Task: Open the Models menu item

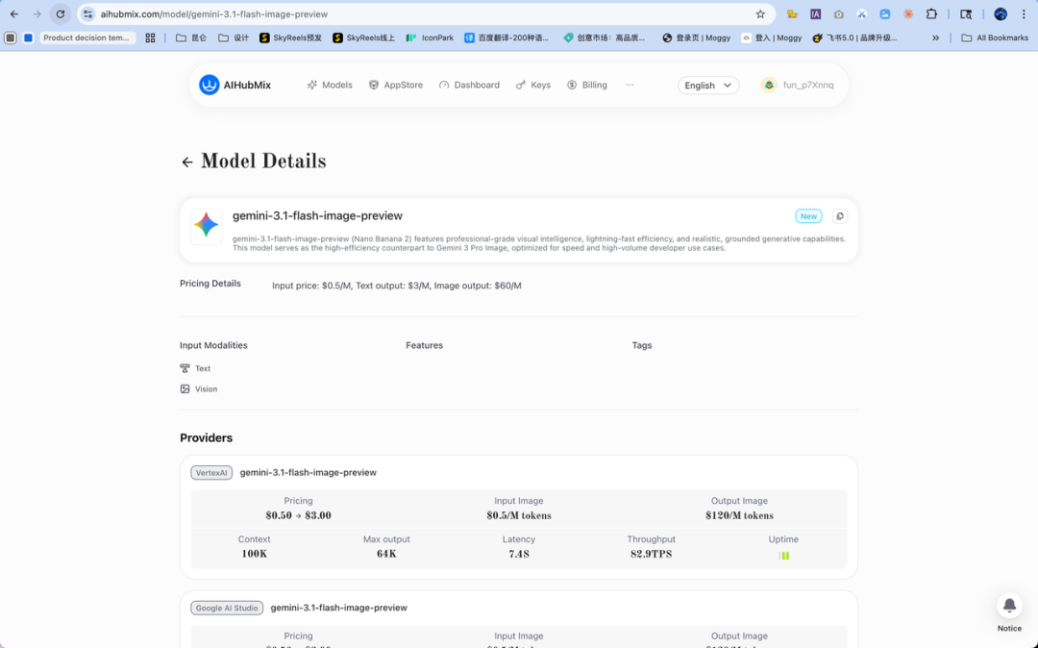Action: [330, 85]
